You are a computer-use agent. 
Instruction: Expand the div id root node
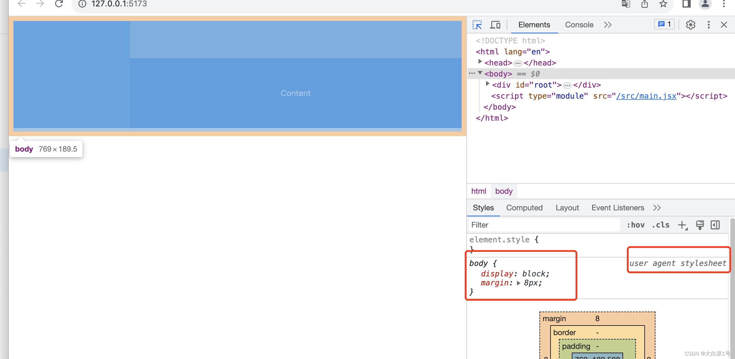(x=488, y=84)
